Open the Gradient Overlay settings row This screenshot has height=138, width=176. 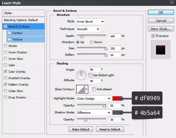(x=23, y=78)
